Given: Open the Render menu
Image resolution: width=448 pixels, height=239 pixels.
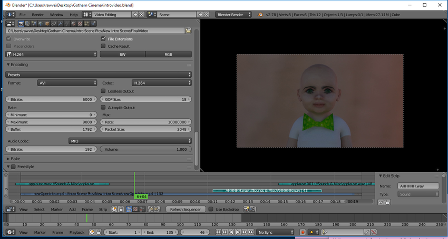Looking at the screenshot, I should point(38,15).
